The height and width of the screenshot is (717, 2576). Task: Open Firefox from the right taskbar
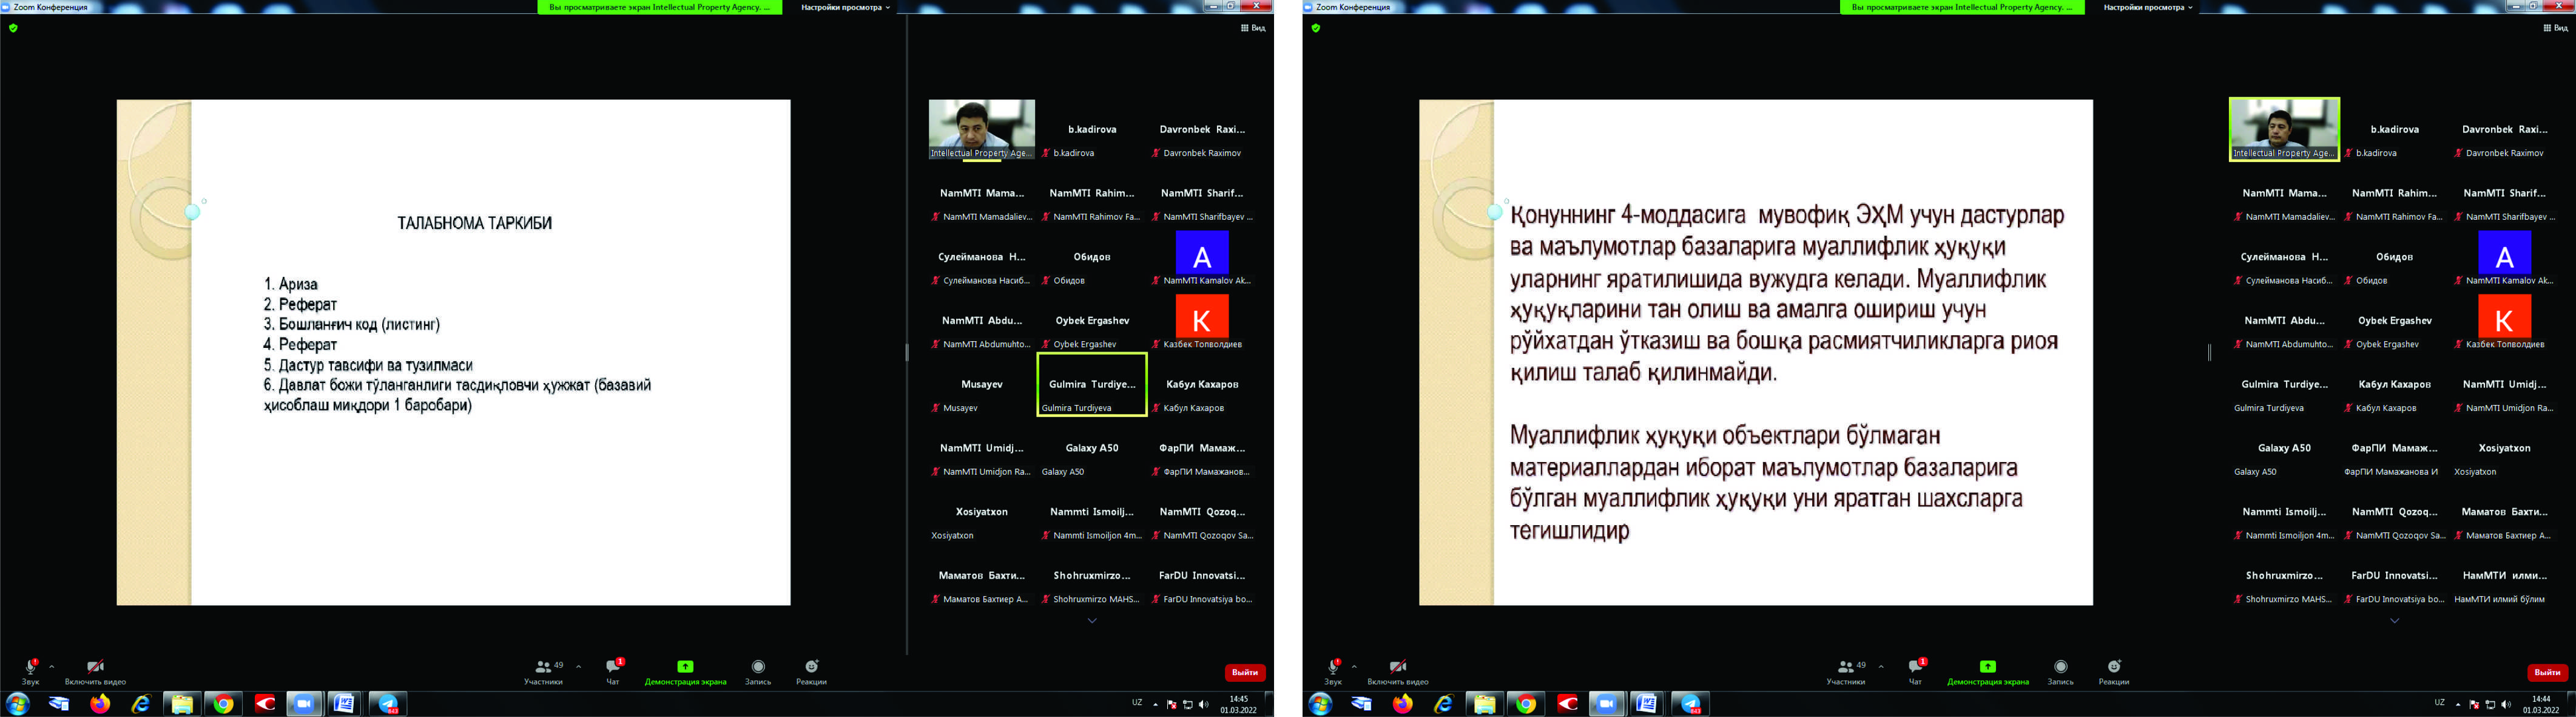1402,704
